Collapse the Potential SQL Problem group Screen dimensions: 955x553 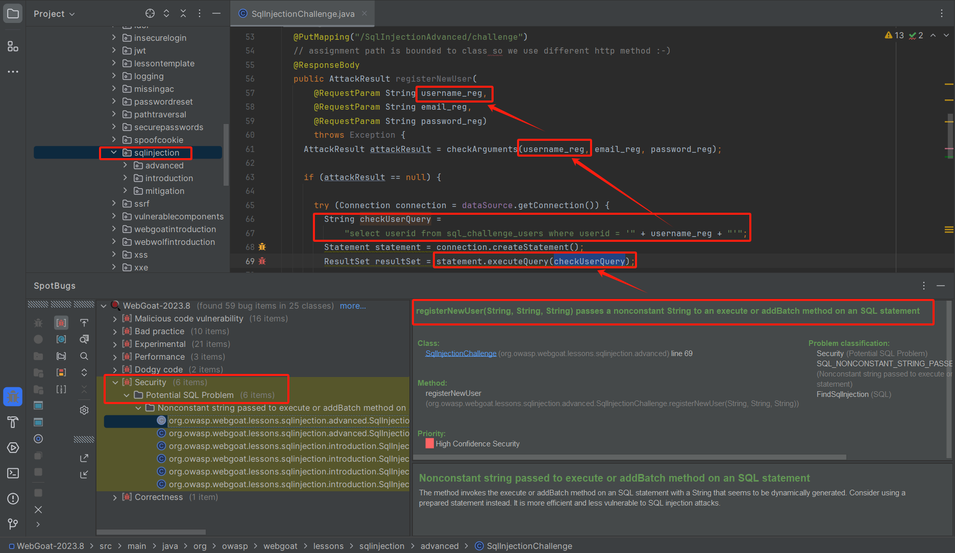pyautogui.click(x=127, y=395)
